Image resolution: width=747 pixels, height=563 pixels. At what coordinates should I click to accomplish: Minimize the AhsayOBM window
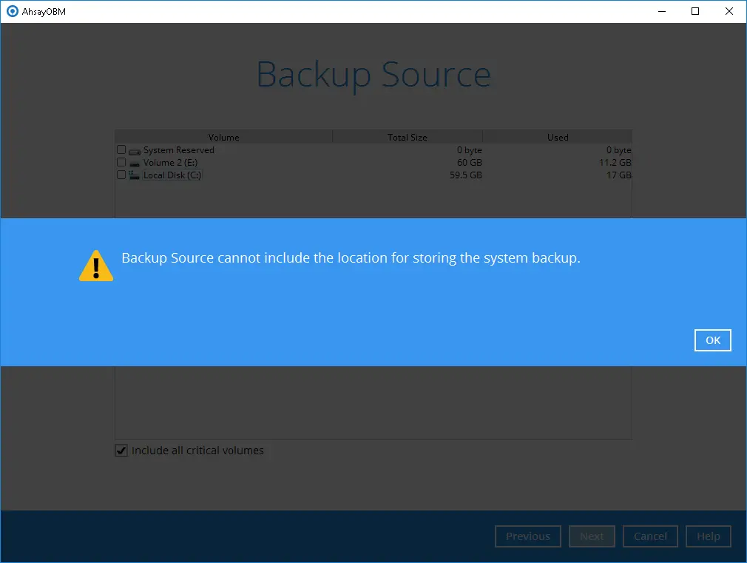tap(661, 11)
